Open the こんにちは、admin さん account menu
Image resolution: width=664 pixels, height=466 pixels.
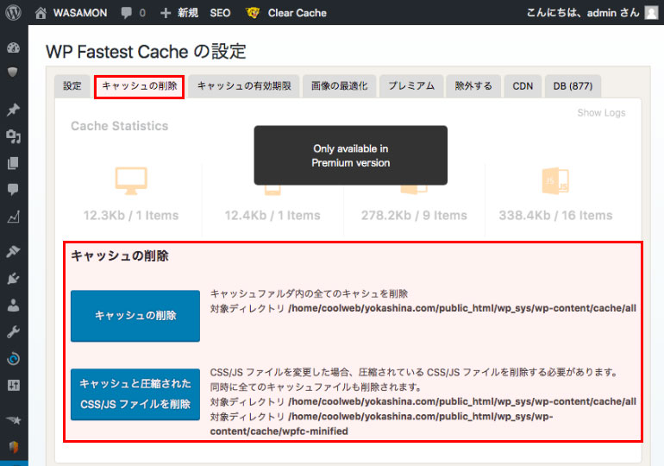(x=583, y=13)
